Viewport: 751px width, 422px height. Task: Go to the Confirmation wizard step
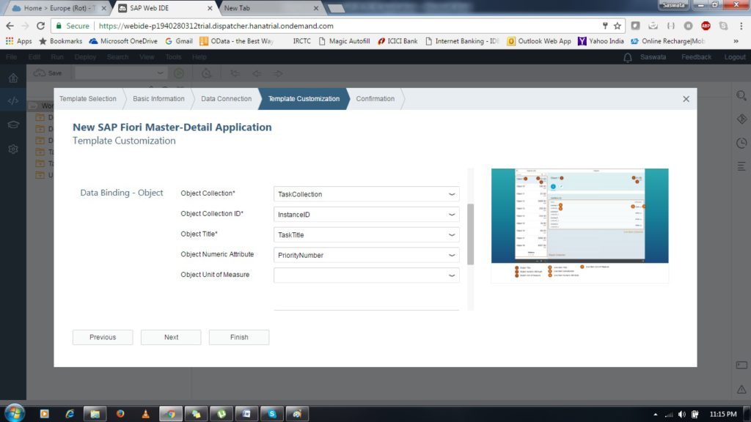pos(375,99)
